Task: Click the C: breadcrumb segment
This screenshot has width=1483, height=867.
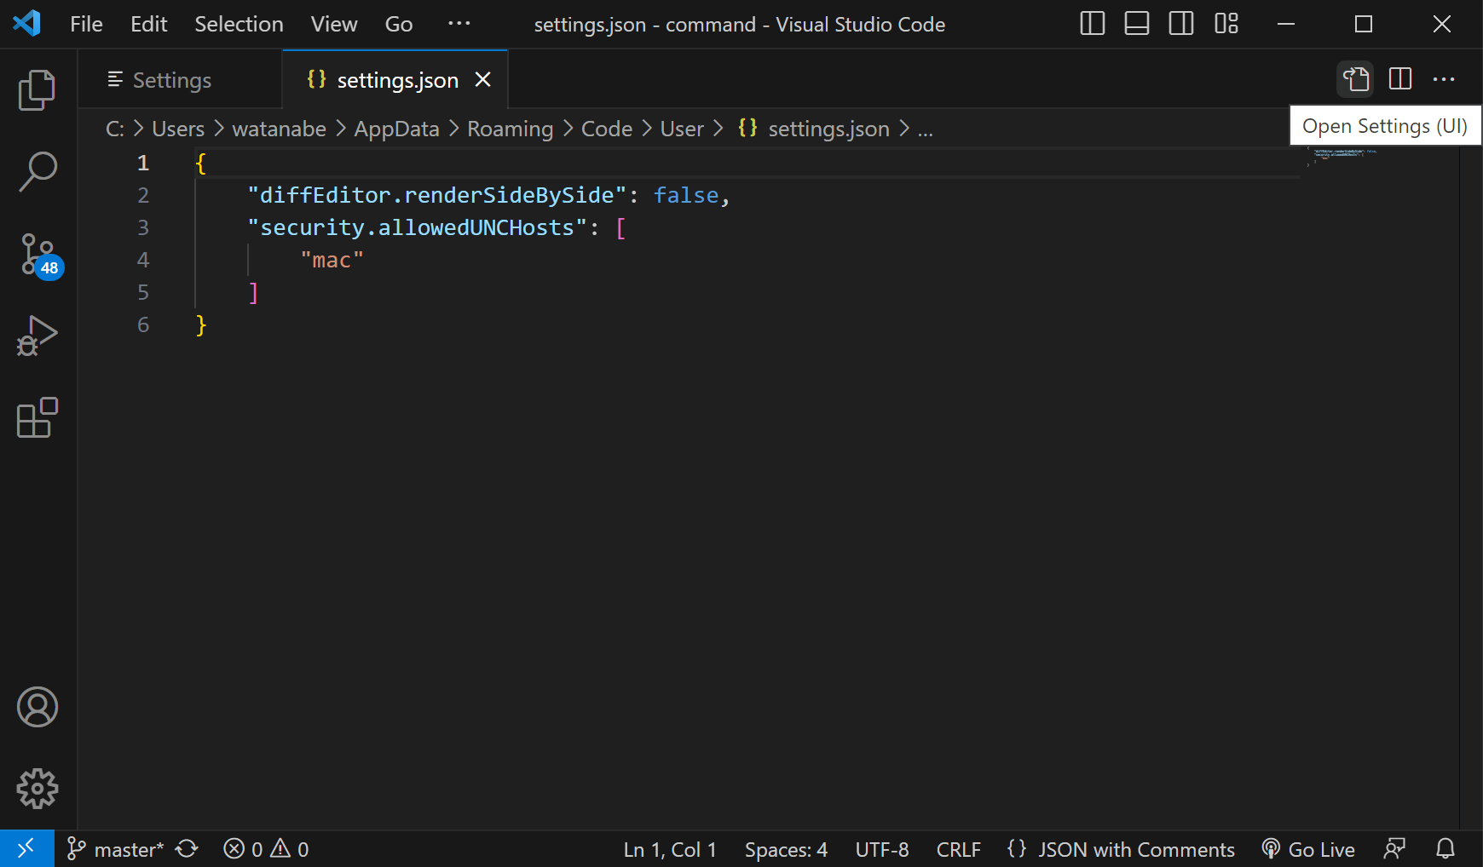Action: 115,129
